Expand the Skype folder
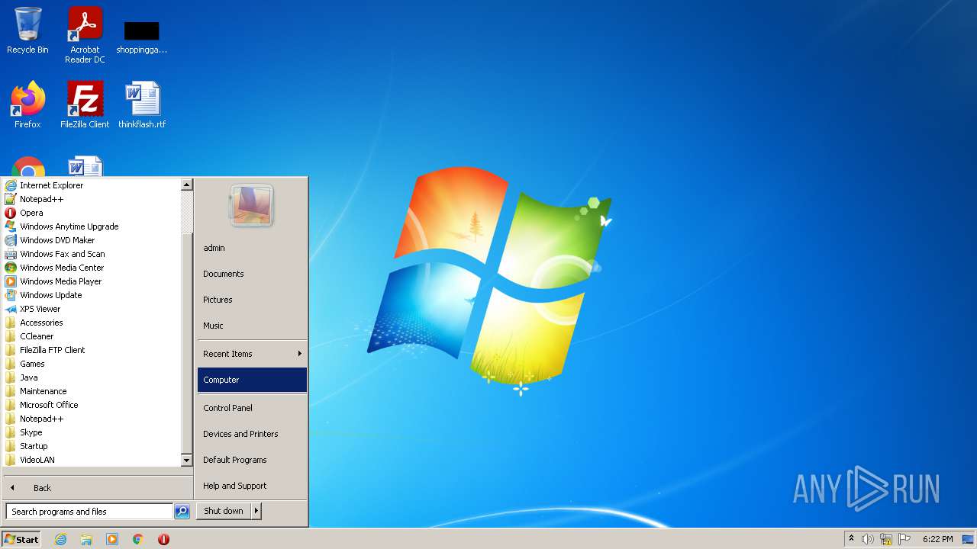977x549 pixels. tap(92, 432)
